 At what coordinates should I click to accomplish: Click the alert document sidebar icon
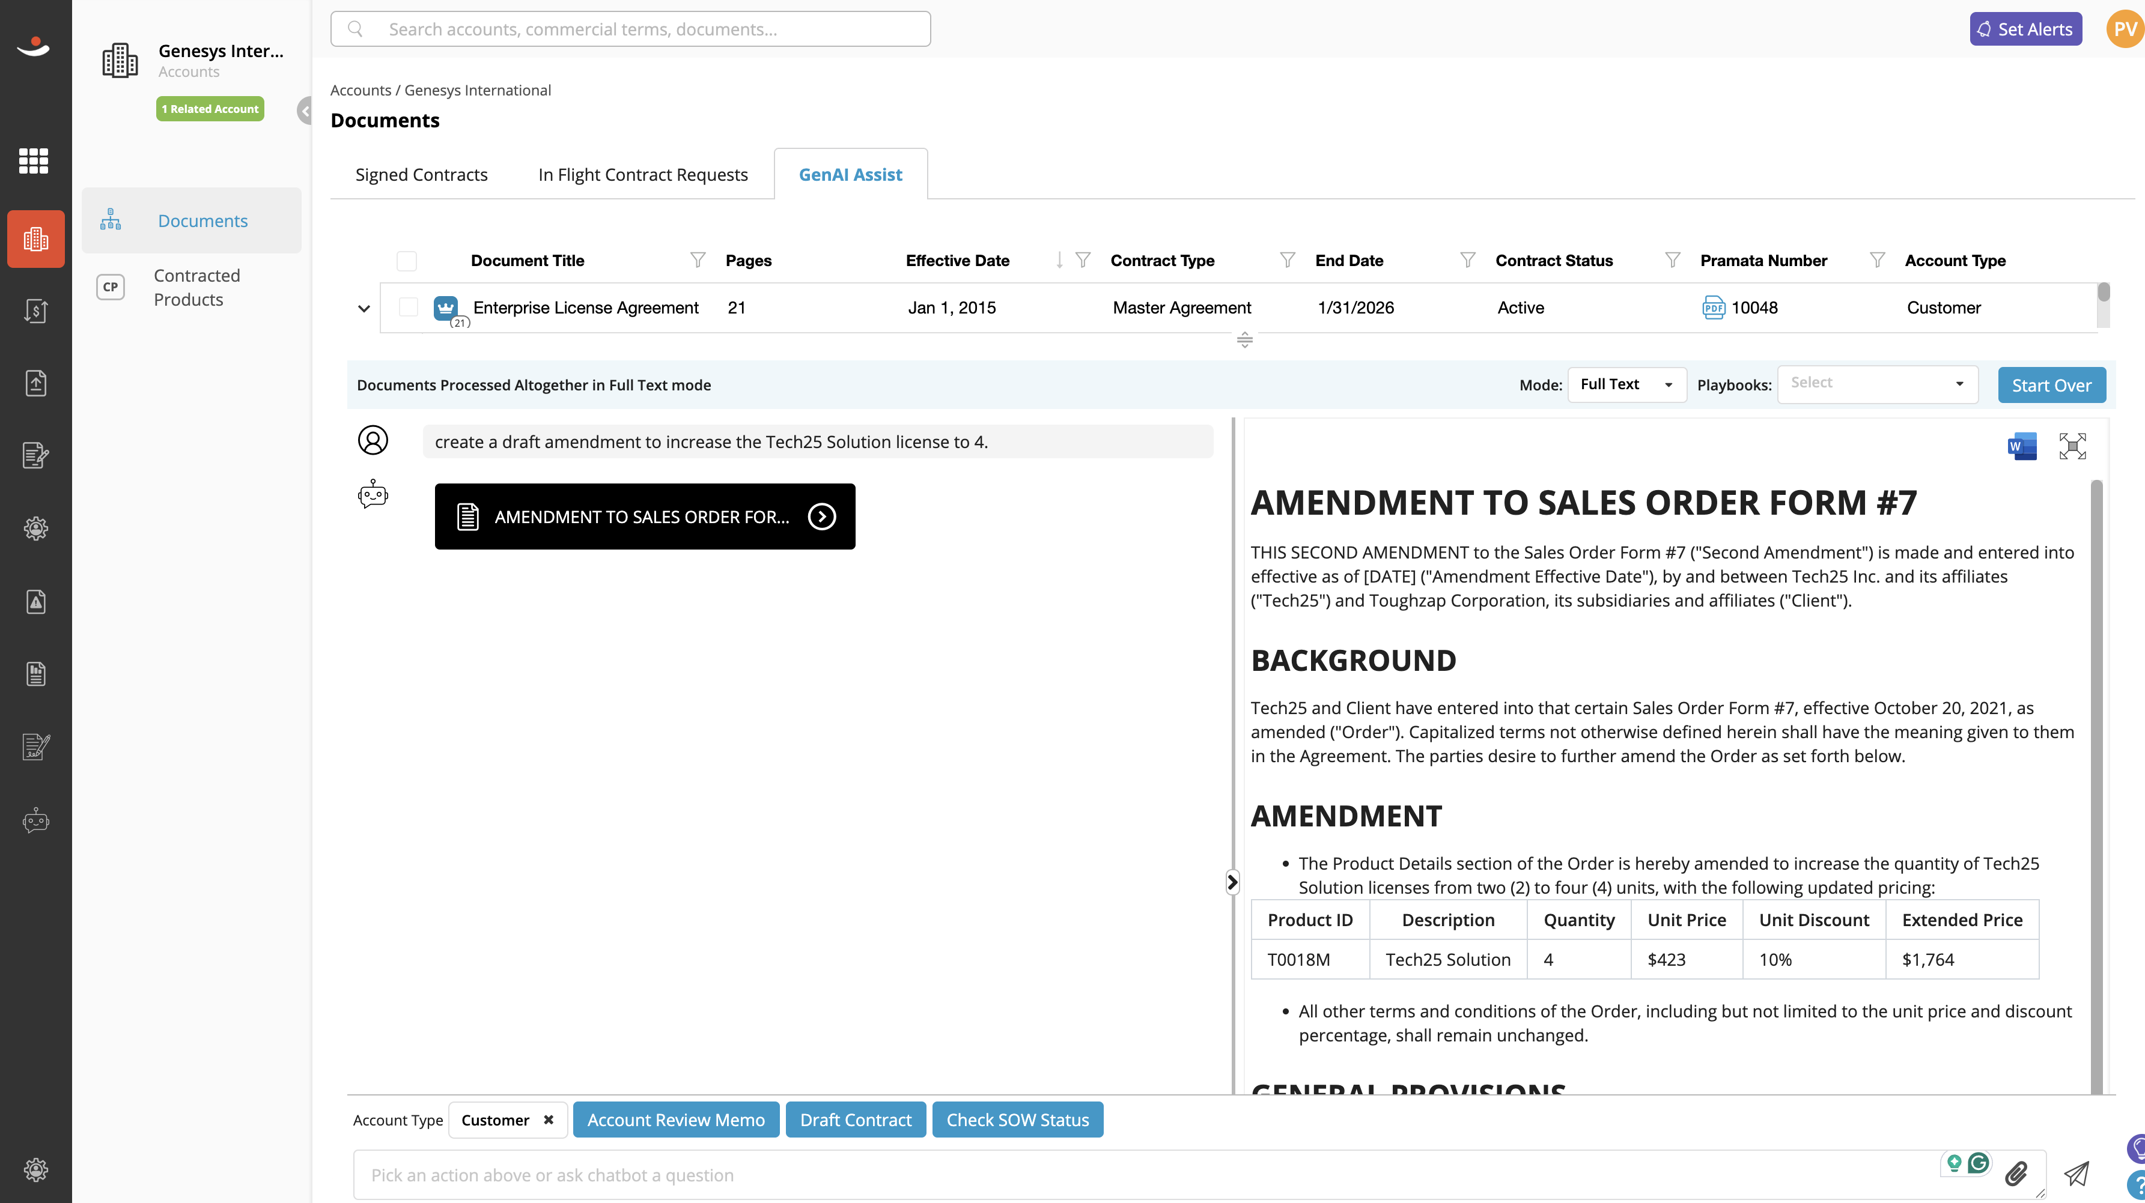[x=36, y=601]
